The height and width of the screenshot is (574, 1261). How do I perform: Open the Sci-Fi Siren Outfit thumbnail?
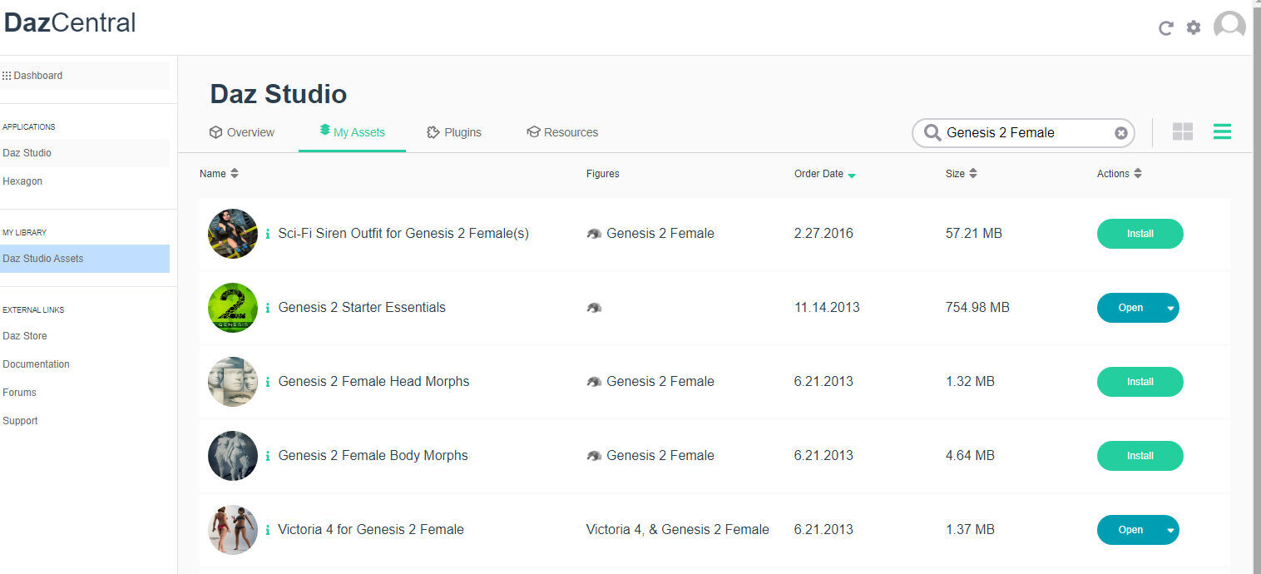point(233,234)
